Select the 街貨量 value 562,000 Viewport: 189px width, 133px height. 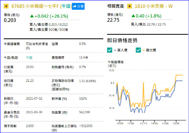click(85, 112)
